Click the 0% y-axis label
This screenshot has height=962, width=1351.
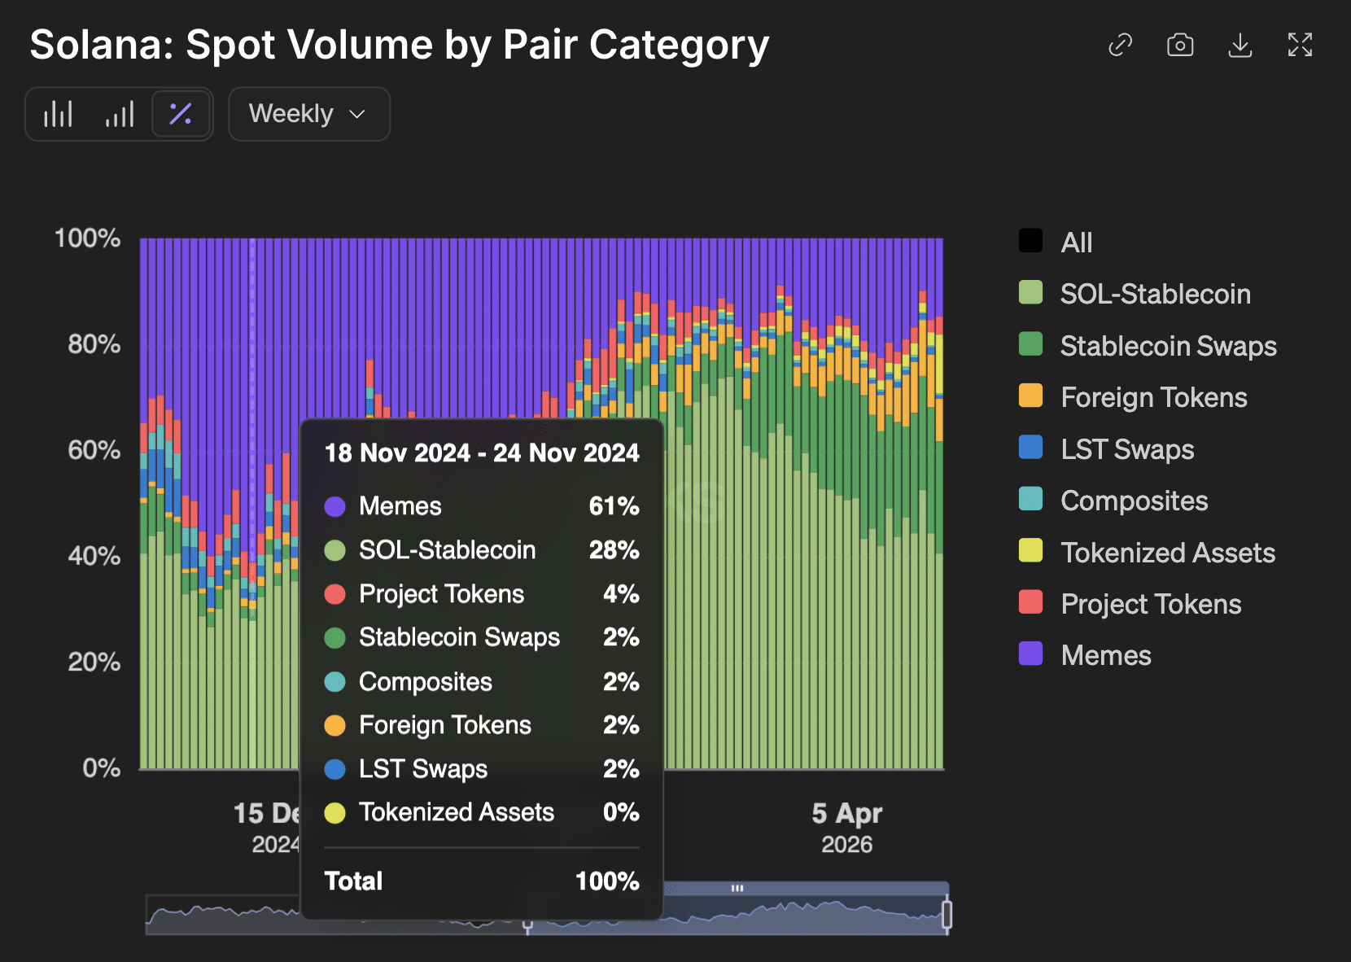coord(101,768)
